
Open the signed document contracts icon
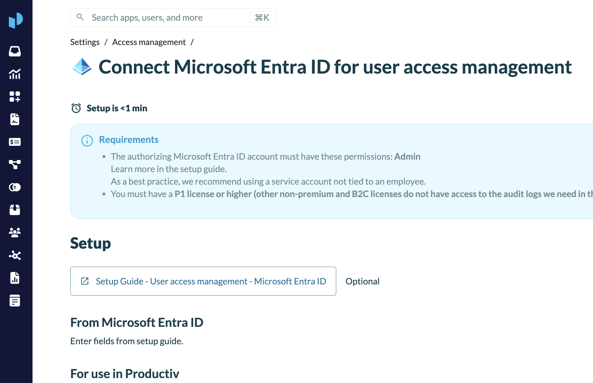point(15,119)
